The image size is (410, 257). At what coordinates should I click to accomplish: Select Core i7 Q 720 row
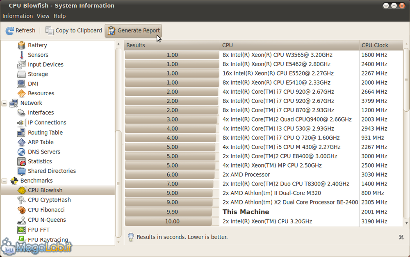click(x=264, y=138)
